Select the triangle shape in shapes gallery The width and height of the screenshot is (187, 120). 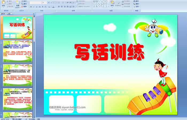[97, 4]
